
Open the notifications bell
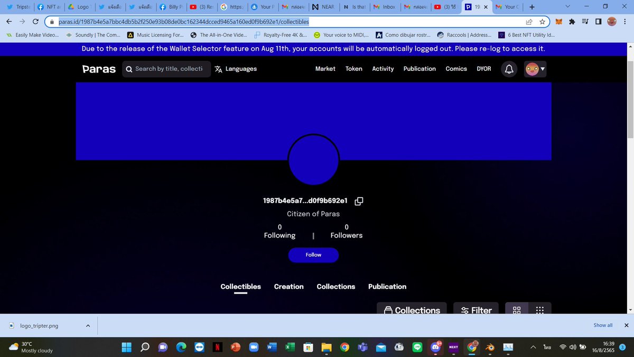(x=509, y=69)
